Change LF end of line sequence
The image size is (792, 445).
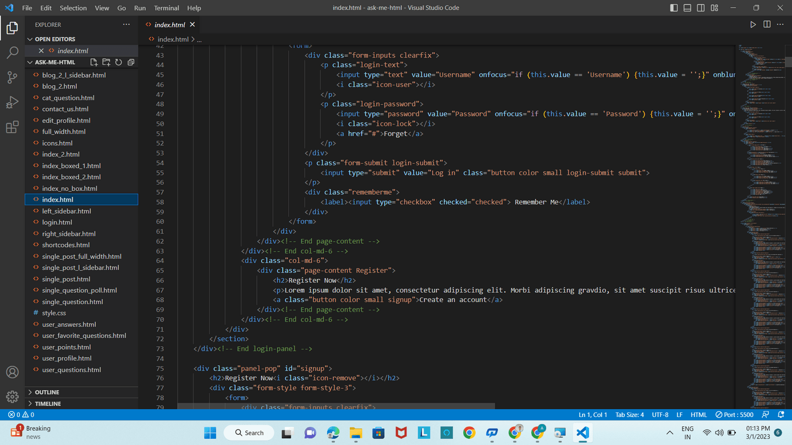click(x=679, y=415)
